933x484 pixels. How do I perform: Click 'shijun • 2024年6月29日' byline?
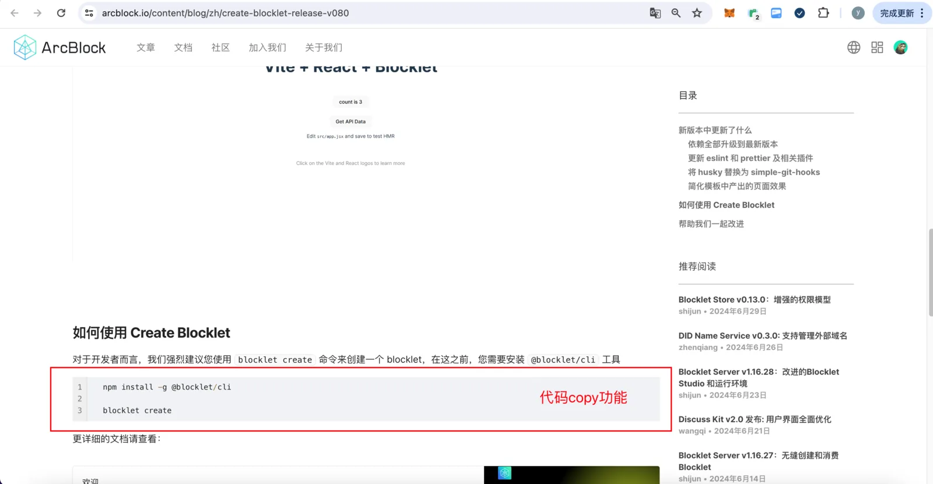tap(722, 311)
